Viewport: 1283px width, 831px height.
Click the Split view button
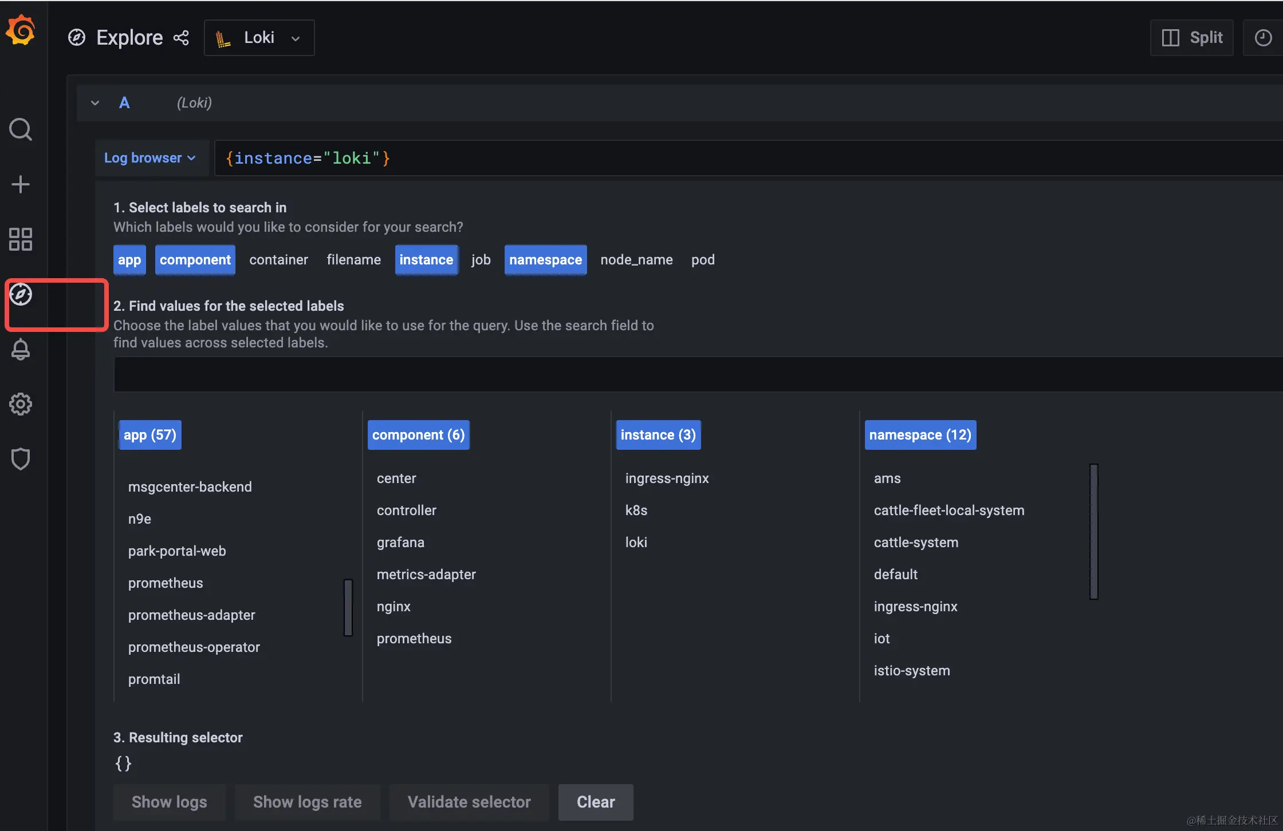tap(1192, 38)
